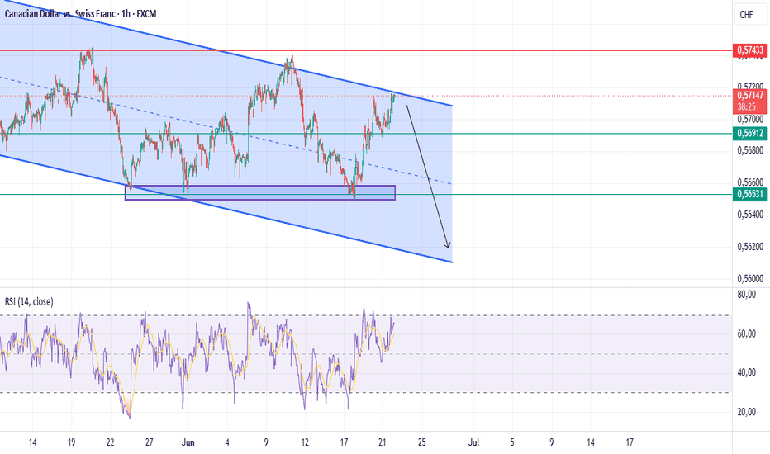
Task: Click the 0,56200 price axis value
Action: (x=750, y=246)
